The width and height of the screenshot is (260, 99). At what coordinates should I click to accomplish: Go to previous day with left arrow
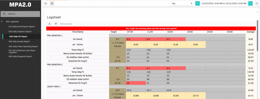(x=197, y=4)
